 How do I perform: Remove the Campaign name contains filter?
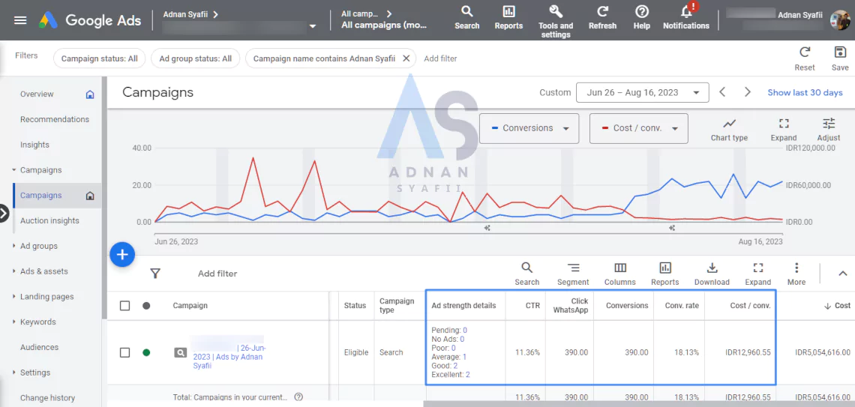click(406, 58)
